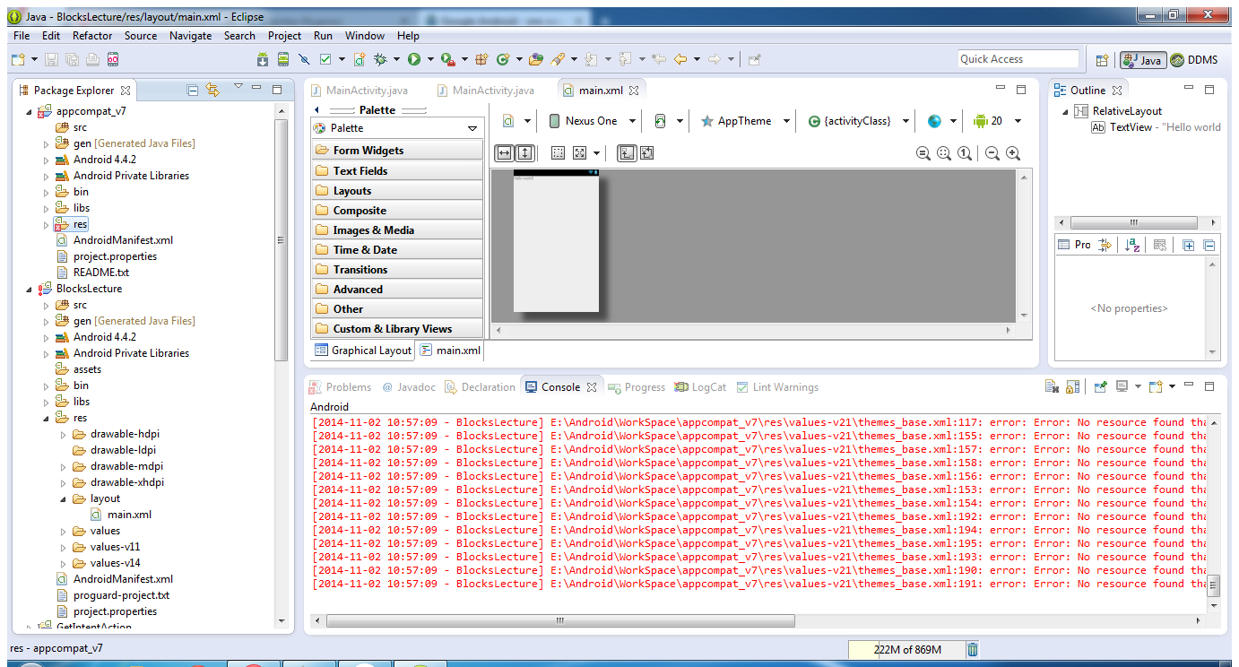This screenshot has height=667, width=1239.
Task: Click the 222M of 869M heap status
Action: coord(907,649)
